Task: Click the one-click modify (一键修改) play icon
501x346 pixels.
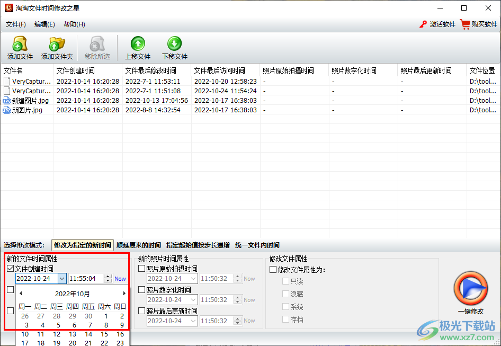Action: 471,288
